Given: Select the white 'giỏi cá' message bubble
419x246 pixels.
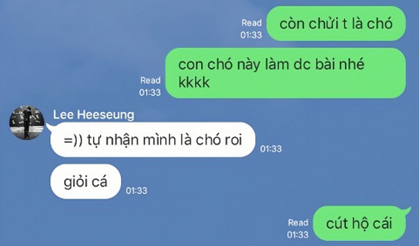Looking at the screenshot, I should point(86,181).
